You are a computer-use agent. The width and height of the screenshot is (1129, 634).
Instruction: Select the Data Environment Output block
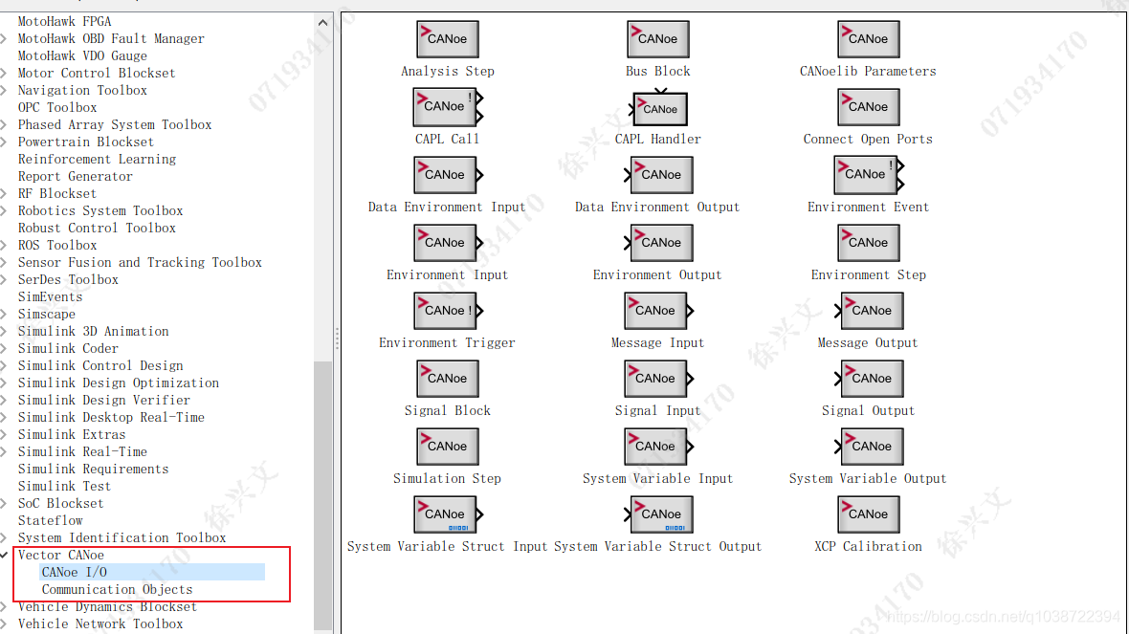tap(659, 175)
